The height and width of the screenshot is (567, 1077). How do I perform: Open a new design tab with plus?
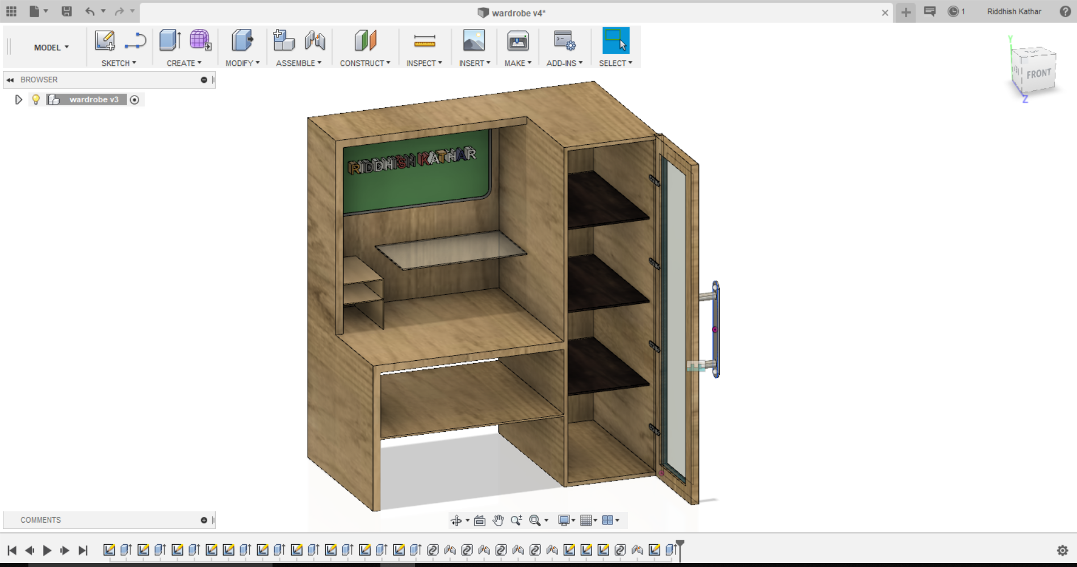point(906,12)
